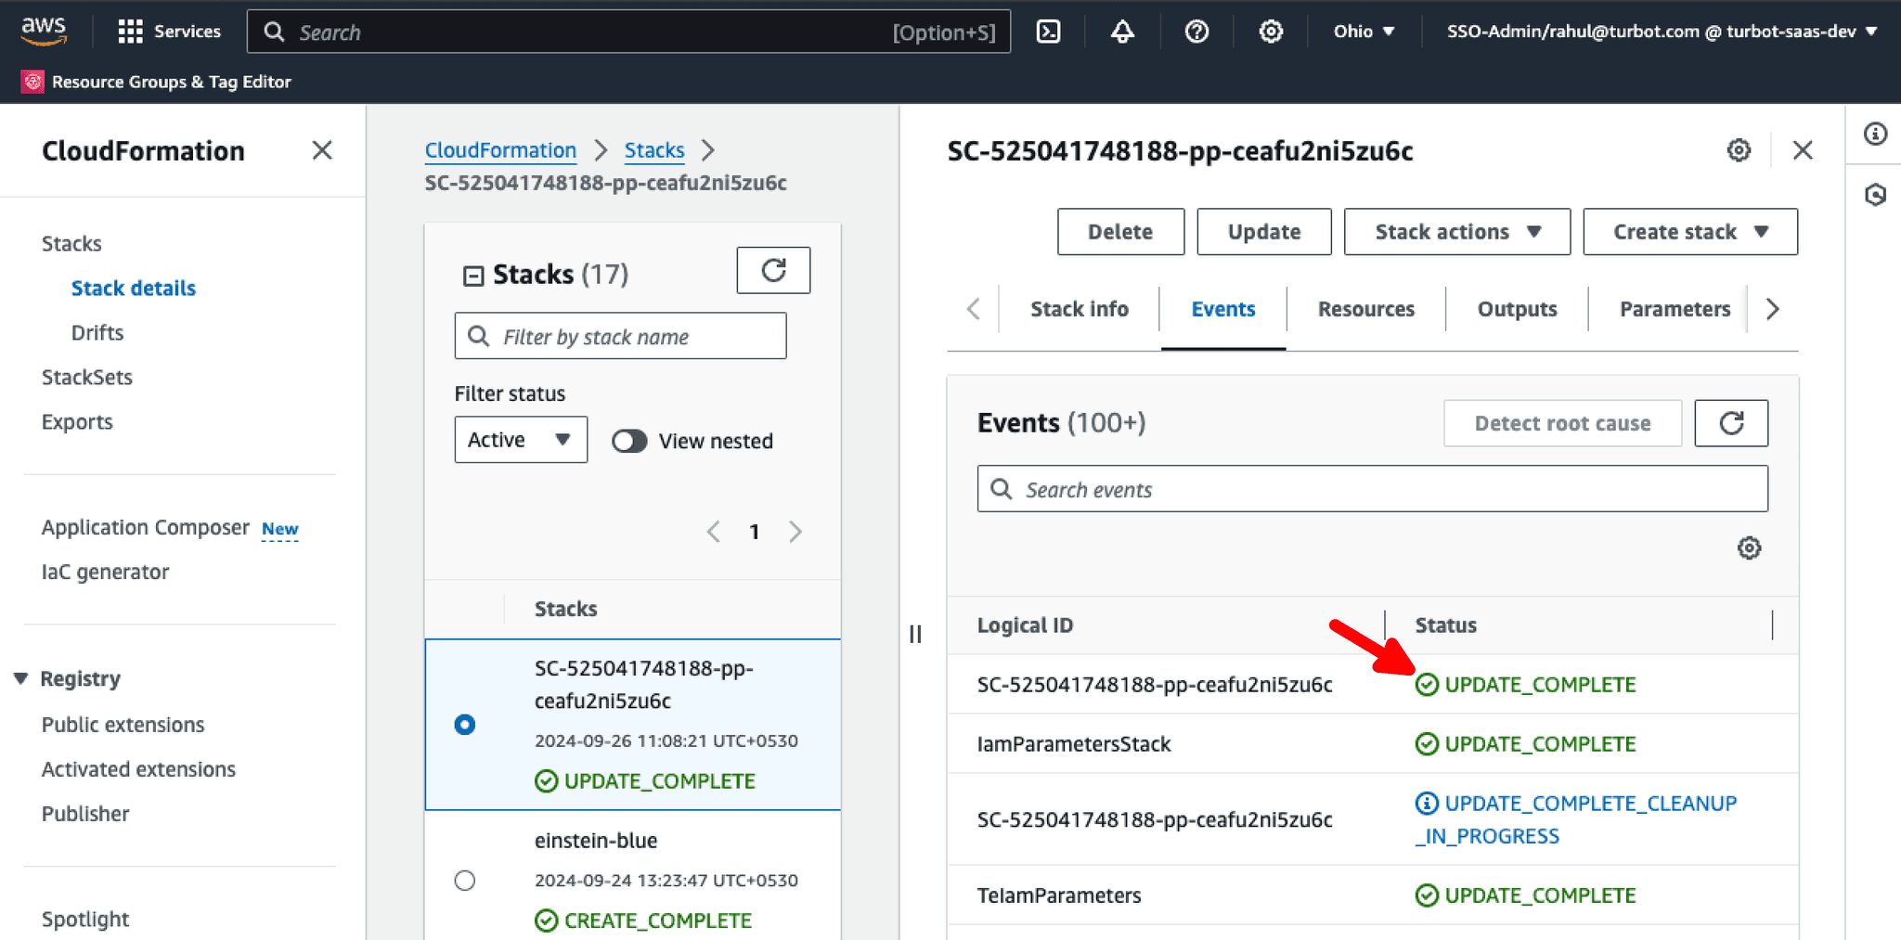Screen dimensions: 1901x940
Task: Select the SC-525041748188 stack radio button
Action: pos(465,725)
